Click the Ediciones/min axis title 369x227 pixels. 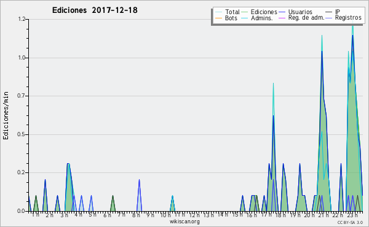[x=6, y=115]
